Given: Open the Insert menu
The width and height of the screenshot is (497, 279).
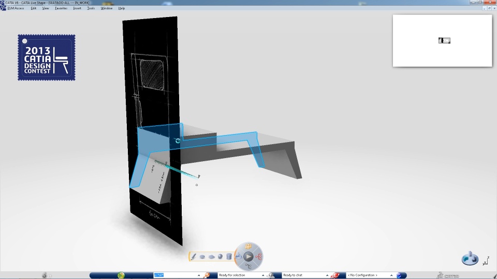Looking at the screenshot, I should click(77, 8).
